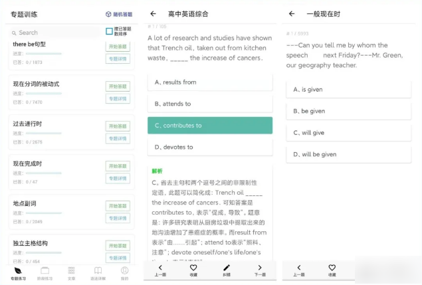Tap the 下一题 arrow icon

click(260, 268)
